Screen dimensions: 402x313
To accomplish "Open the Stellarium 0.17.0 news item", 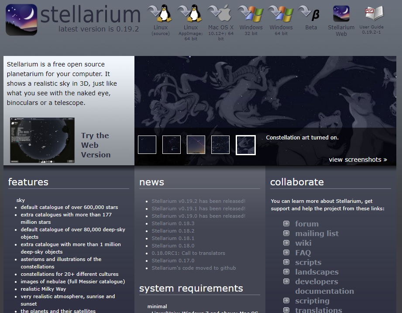I will coord(173,261).
